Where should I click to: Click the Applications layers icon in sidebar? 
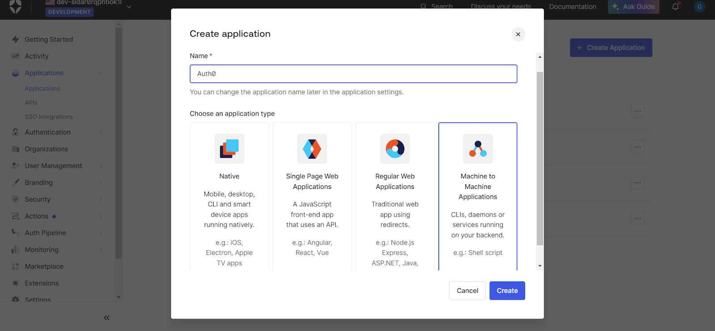click(16, 73)
